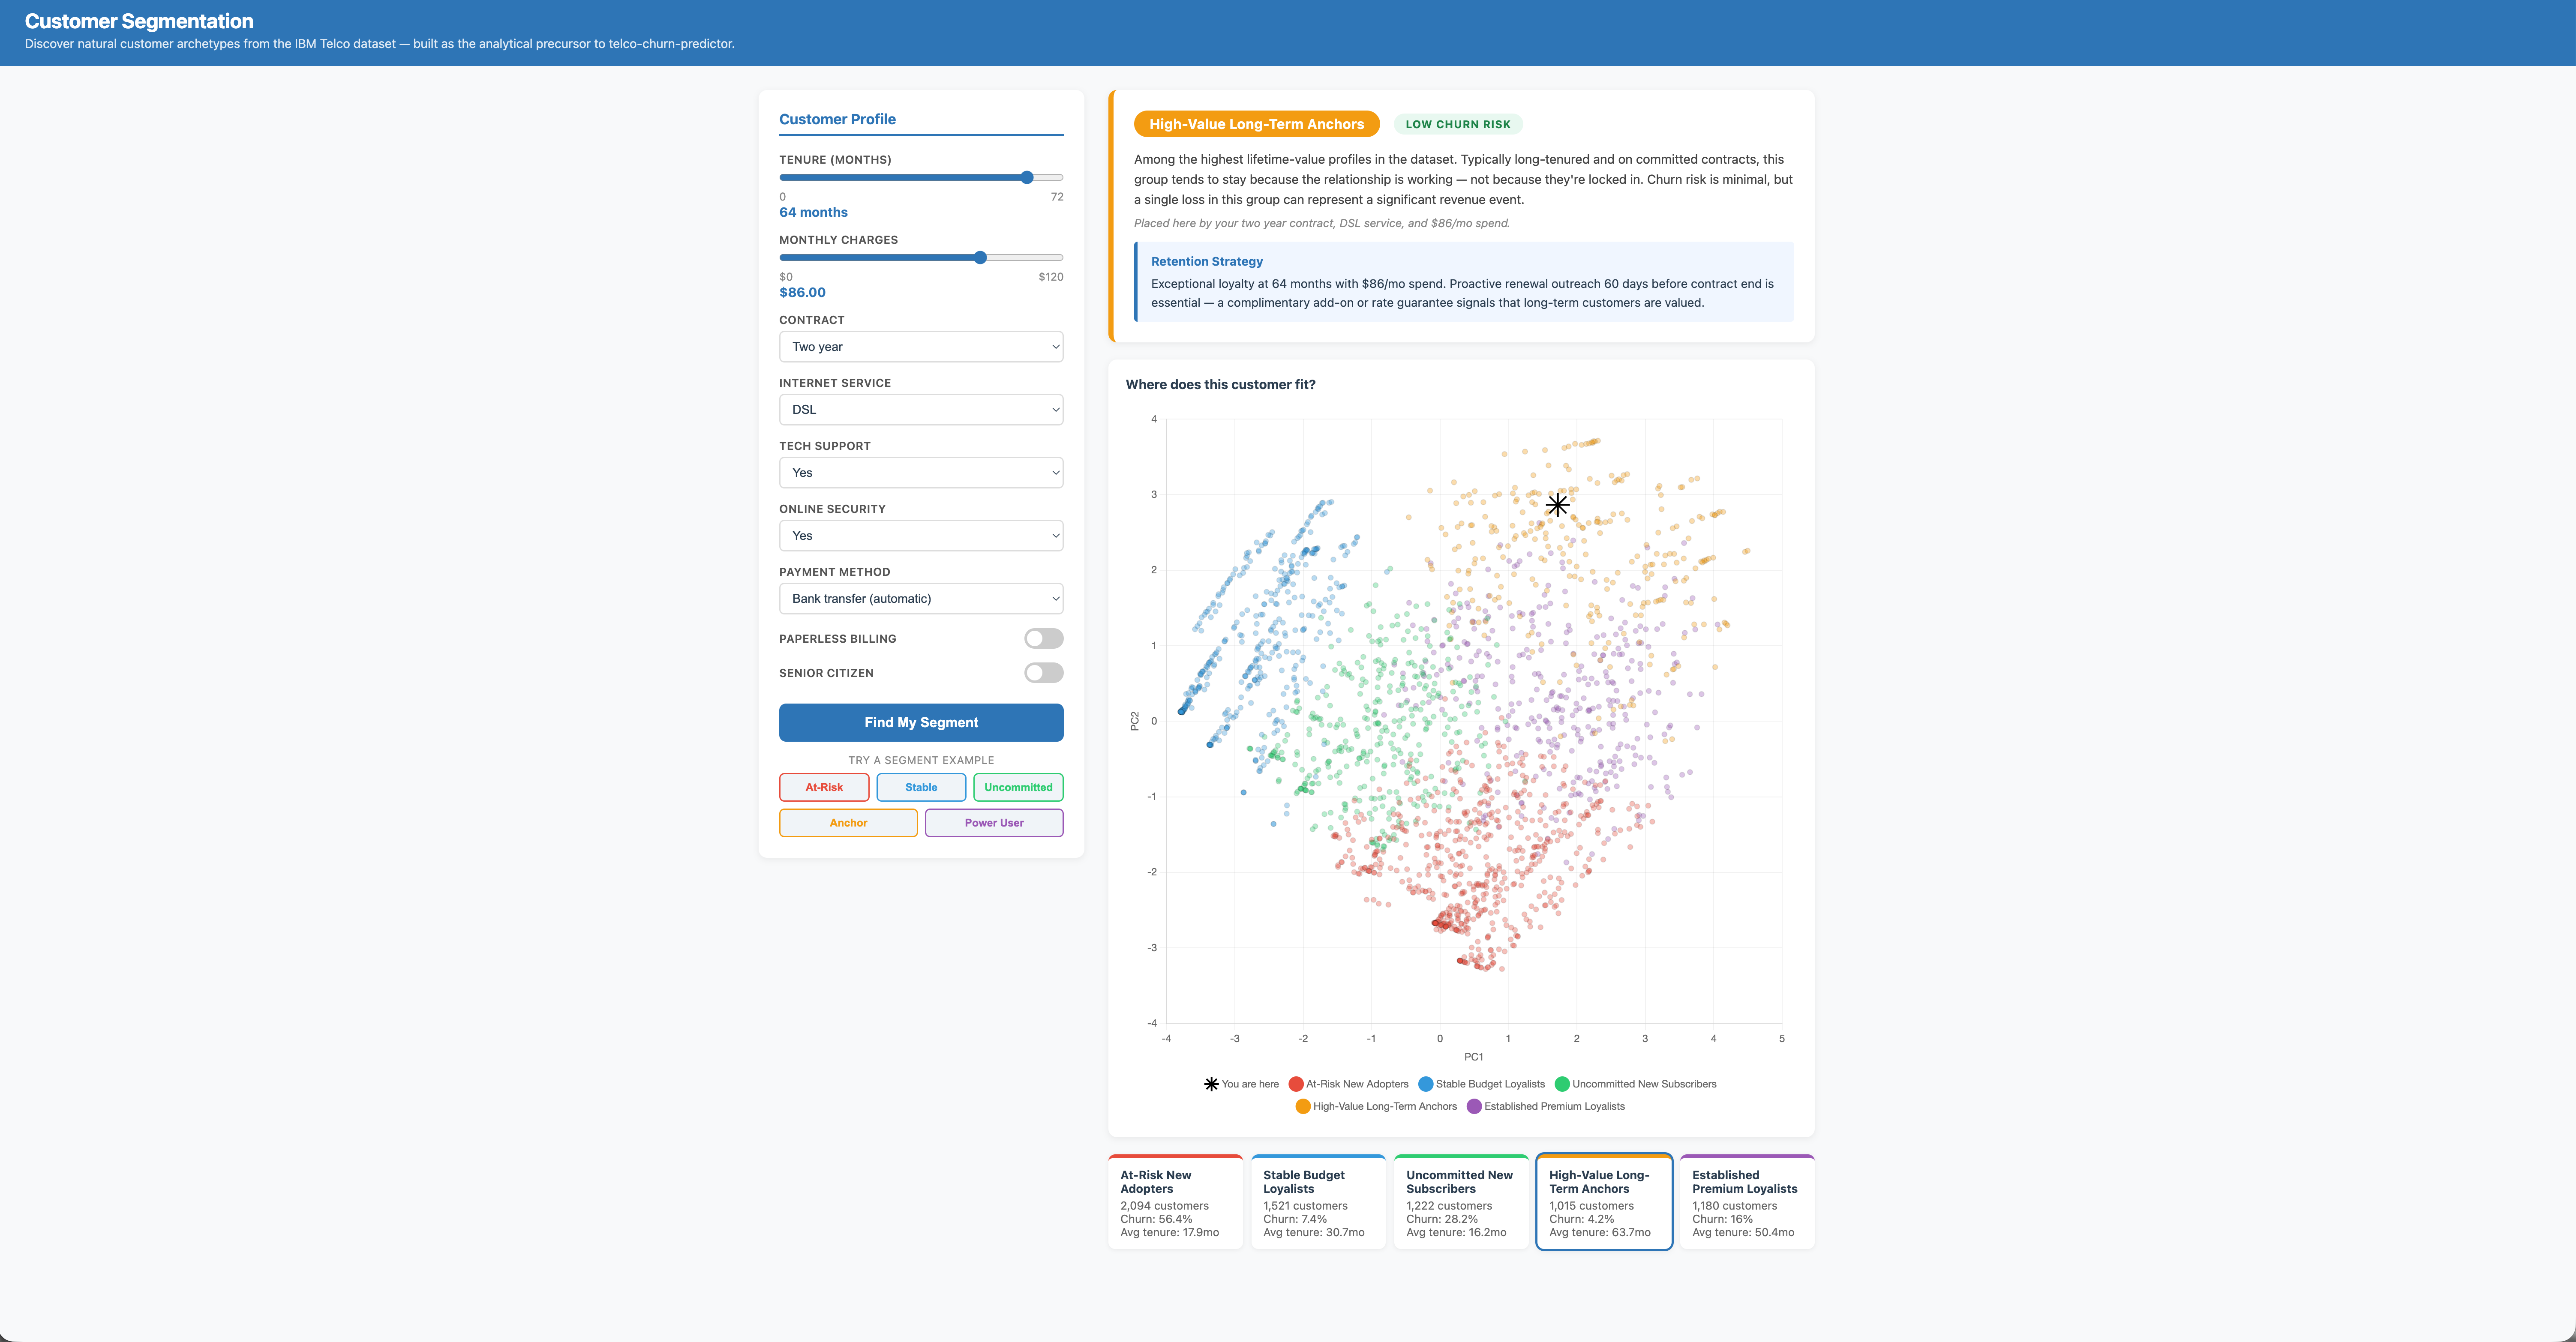Select the At-Risk New Adopters summary card
The width and height of the screenshot is (2576, 1342).
(x=1175, y=1202)
